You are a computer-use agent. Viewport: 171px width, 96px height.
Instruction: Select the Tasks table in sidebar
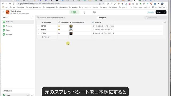click(x=18, y=30)
